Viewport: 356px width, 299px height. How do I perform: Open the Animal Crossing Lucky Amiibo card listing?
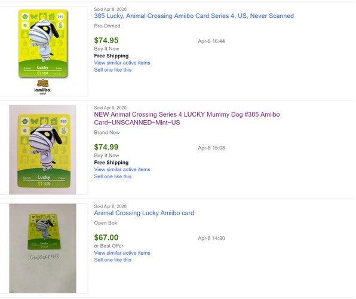coord(144,213)
